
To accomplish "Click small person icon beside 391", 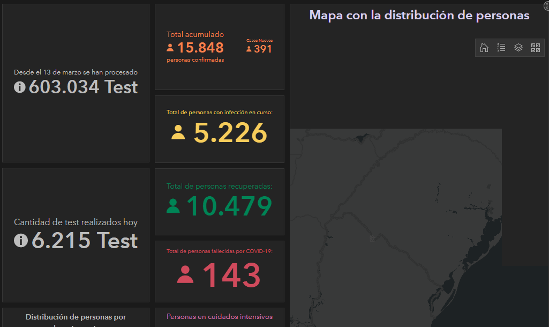I will [249, 49].
